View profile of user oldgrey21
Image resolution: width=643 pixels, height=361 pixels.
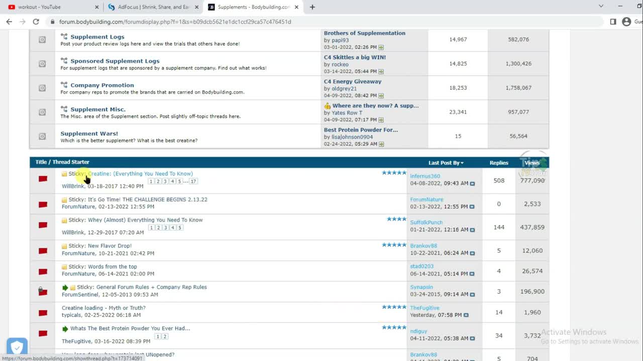coord(344,89)
